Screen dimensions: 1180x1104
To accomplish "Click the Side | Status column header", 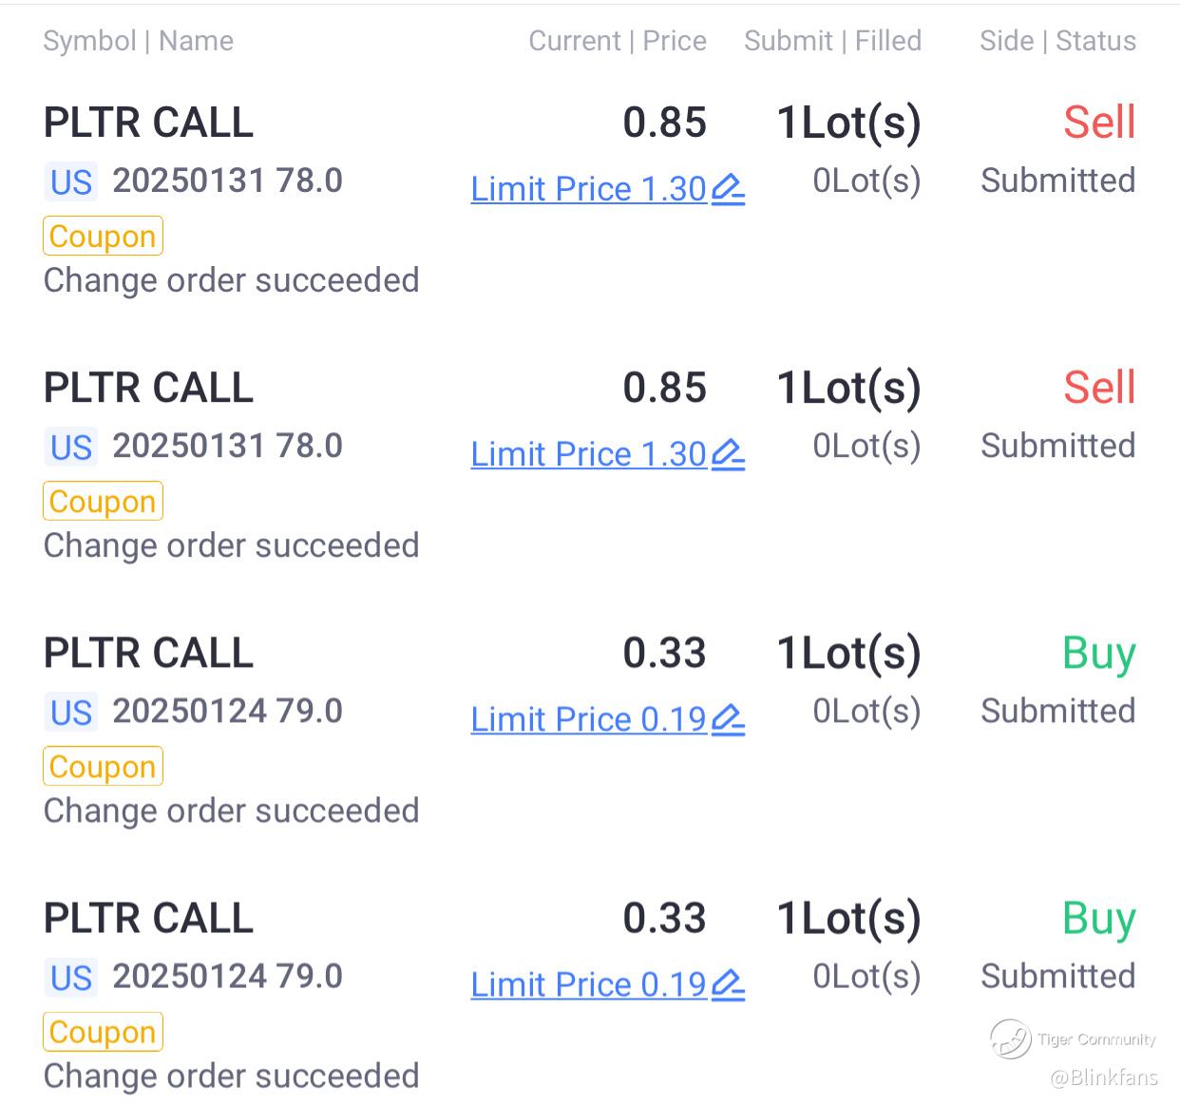I will 1057,41.
